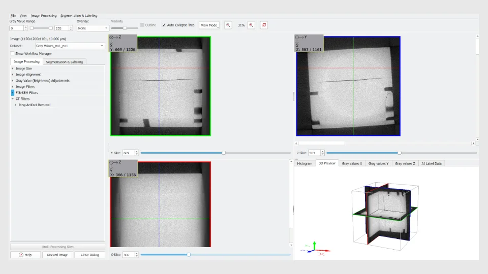
Task: Click the Help button
Action: tap(25, 255)
